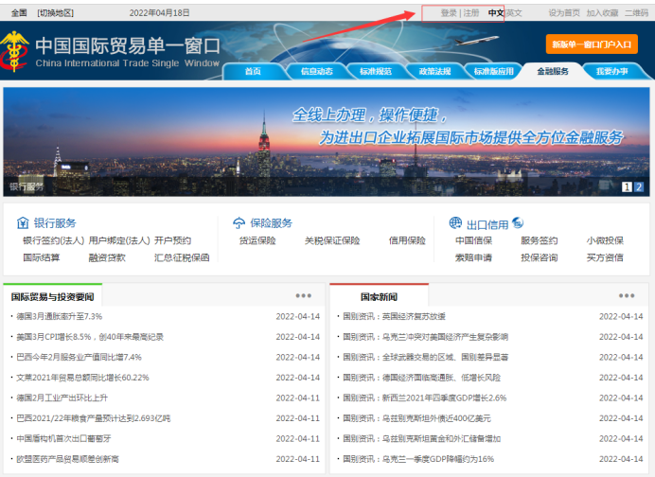This screenshot has width=655, height=477.
Task: Open news 欧盟医药产品贸易顺差创新高
Action: pyautogui.click(x=67, y=459)
